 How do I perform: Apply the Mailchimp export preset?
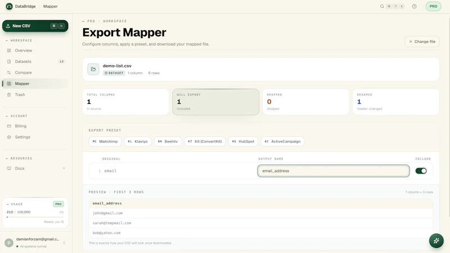click(105, 141)
